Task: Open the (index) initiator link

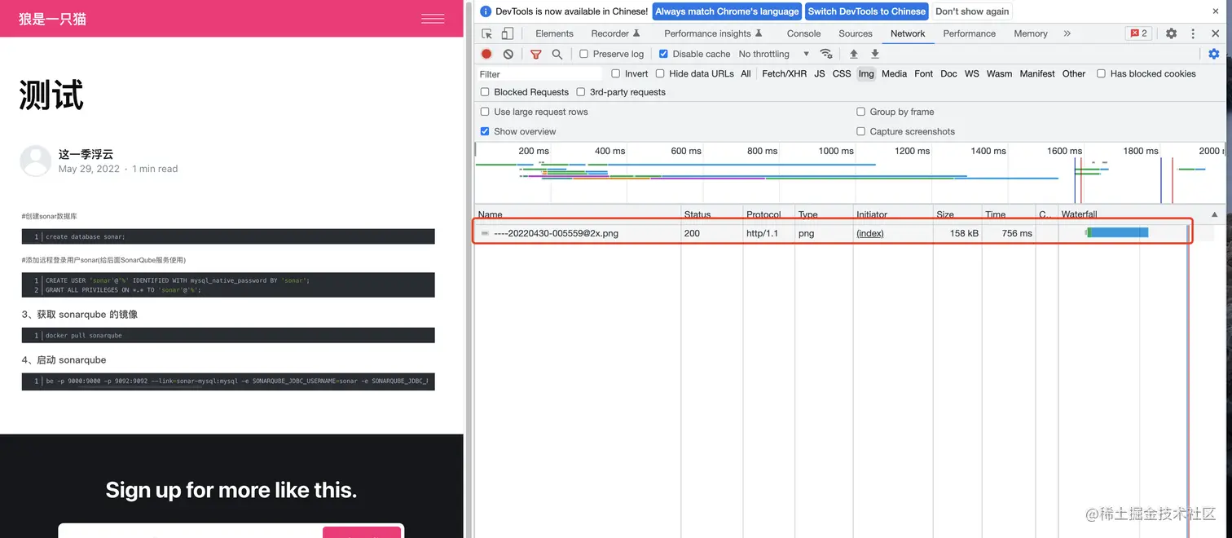Action: 869,233
